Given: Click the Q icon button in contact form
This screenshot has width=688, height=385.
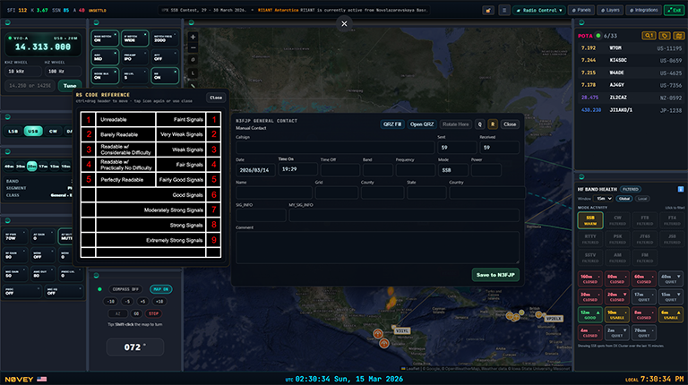Looking at the screenshot, I should (479, 124).
